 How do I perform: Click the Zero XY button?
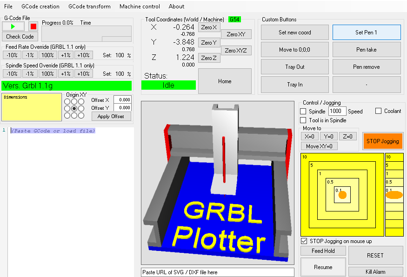[236, 34]
